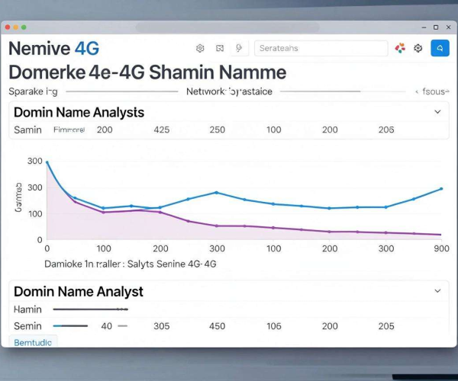
Task: Click the Hamin row label
Action: pyautogui.click(x=27, y=309)
